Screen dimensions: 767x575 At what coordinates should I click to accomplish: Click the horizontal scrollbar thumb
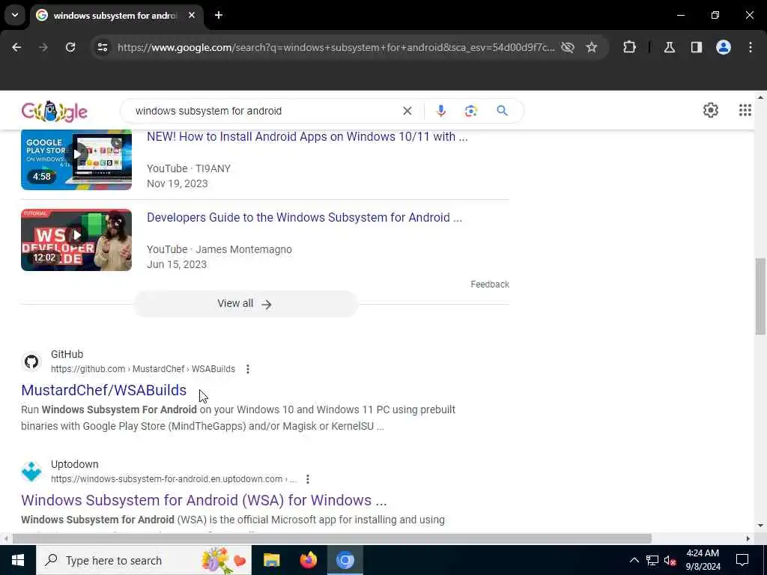(332, 538)
